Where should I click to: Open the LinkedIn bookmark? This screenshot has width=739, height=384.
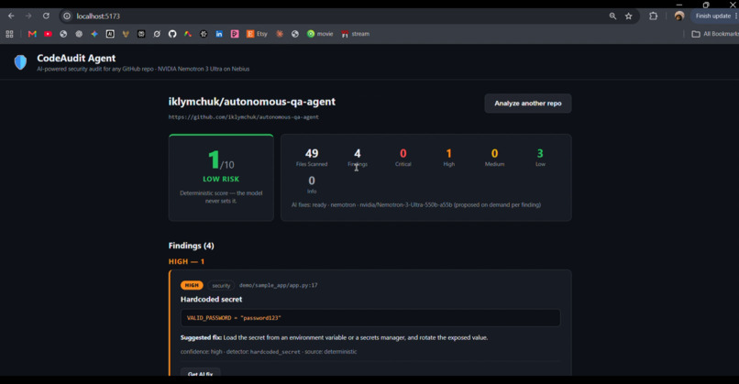pos(219,34)
